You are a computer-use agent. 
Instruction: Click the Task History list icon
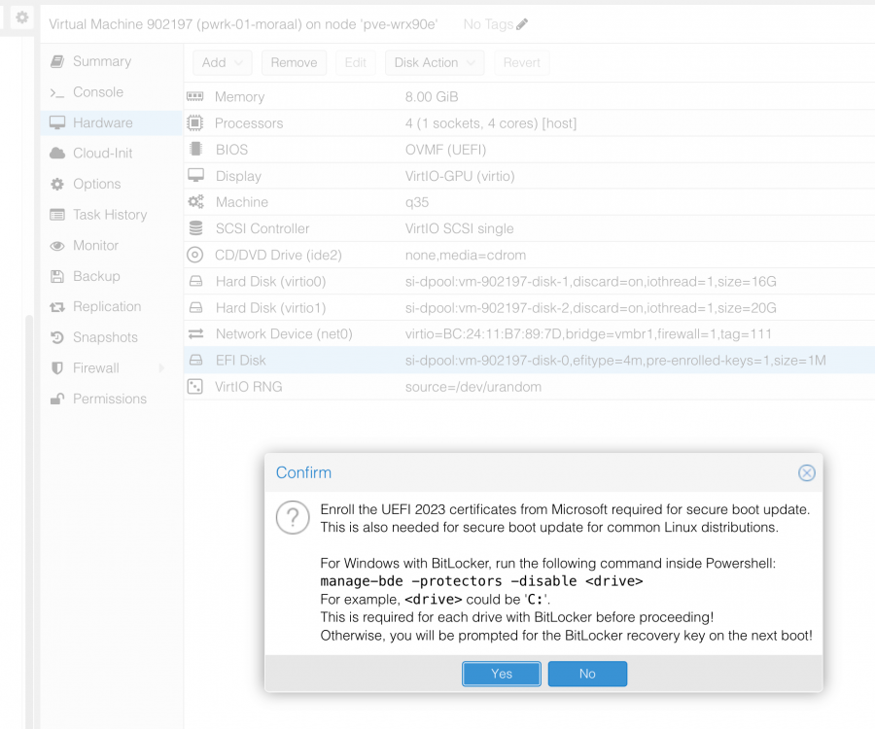click(57, 215)
